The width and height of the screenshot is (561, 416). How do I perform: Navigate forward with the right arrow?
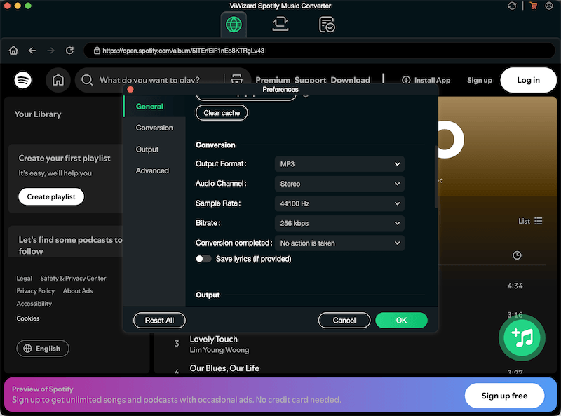point(50,51)
